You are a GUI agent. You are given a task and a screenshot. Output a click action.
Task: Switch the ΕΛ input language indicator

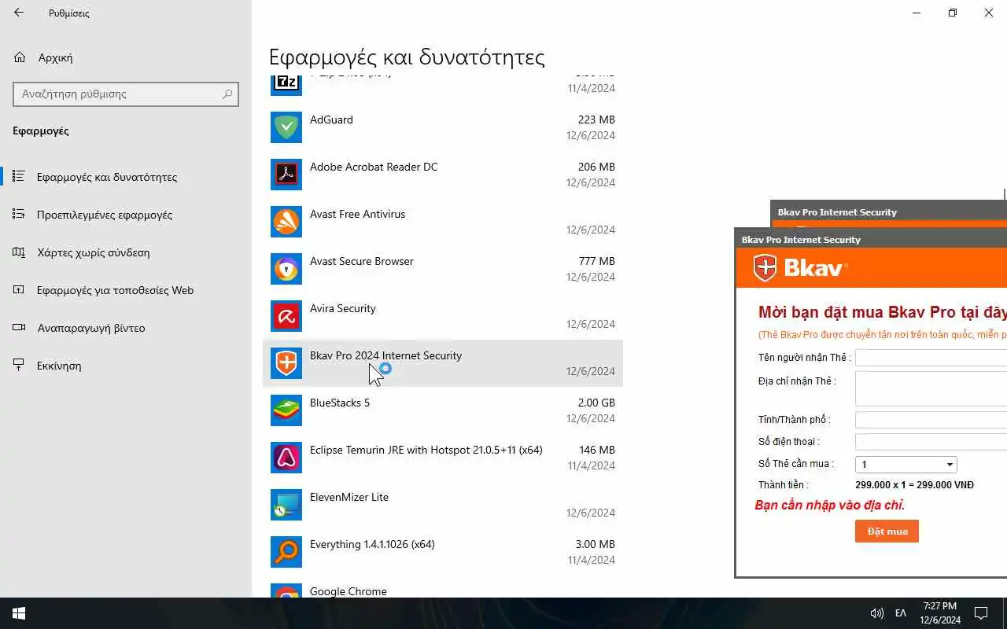click(x=901, y=612)
